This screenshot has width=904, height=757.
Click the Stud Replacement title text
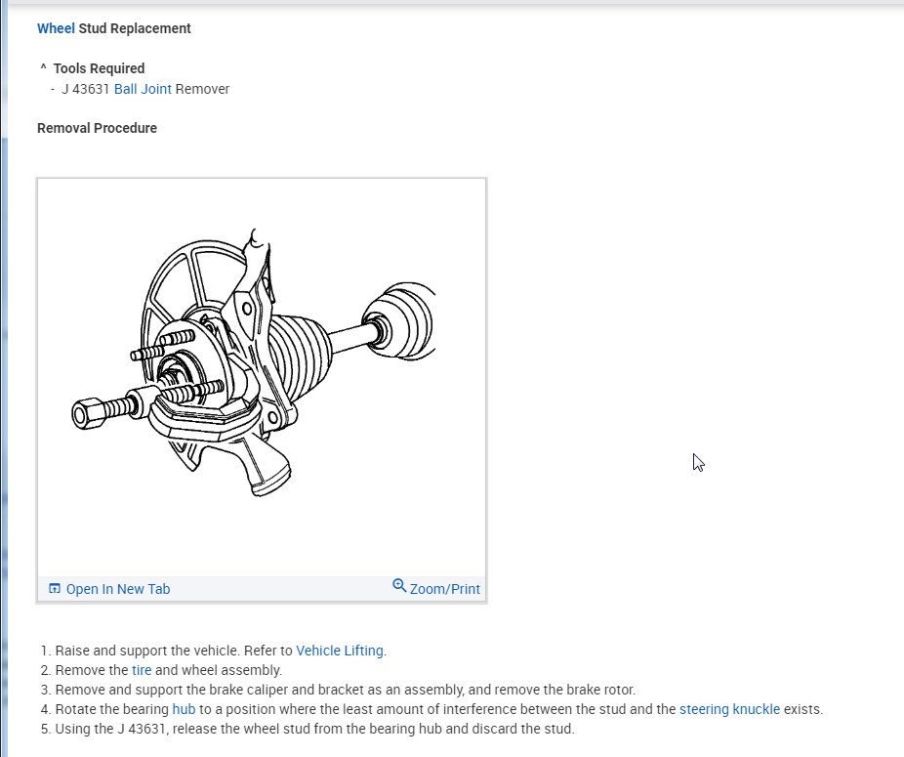[135, 28]
